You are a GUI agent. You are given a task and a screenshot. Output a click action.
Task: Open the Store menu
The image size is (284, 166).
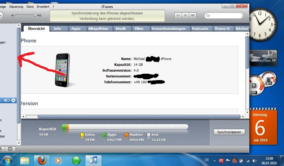tap(30, 6)
